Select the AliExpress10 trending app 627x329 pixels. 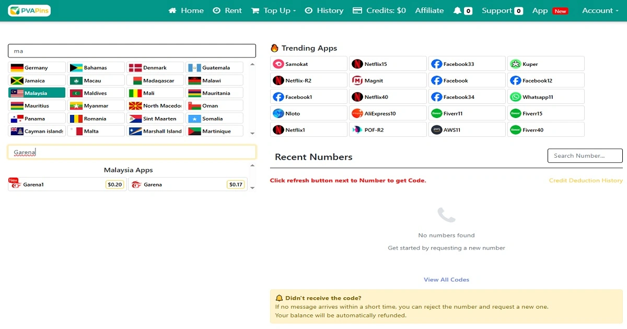(x=388, y=113)
